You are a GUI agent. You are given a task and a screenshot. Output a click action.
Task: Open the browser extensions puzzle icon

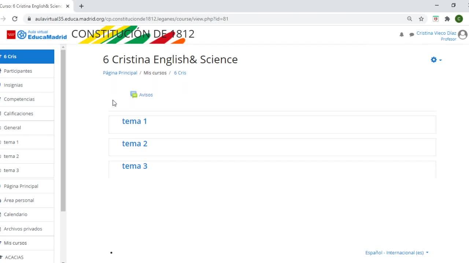pyautogui.click(x=447, y=19)
